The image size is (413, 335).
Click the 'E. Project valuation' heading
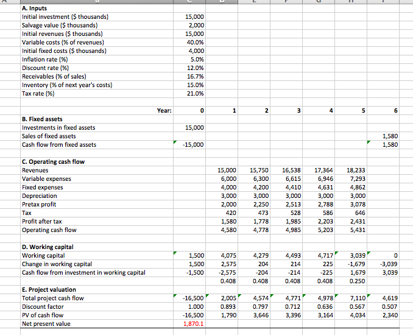click(49, 290)
